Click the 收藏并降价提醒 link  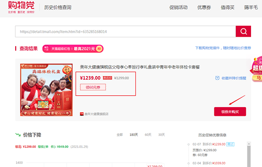234,78
